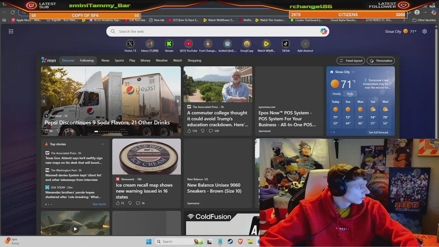The width and height of the screenshot is (439, 247).
Task: Open the Netflix bookmark
Action: pyautogui.click(x=245, y=20)
